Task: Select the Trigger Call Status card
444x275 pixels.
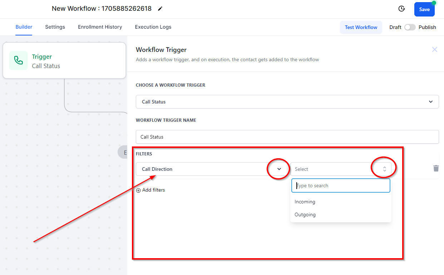Action: pyautogui.click(x=64, y=61)
